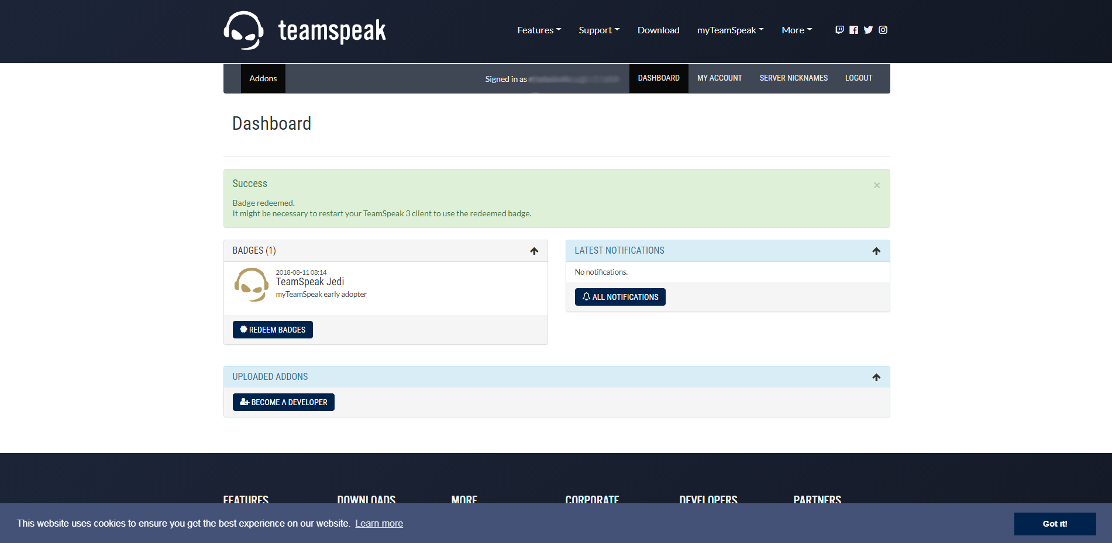The height and width of the screenshot is (543, 1112).
Task: Click Become a Developer button
Action: pos(284,402)
